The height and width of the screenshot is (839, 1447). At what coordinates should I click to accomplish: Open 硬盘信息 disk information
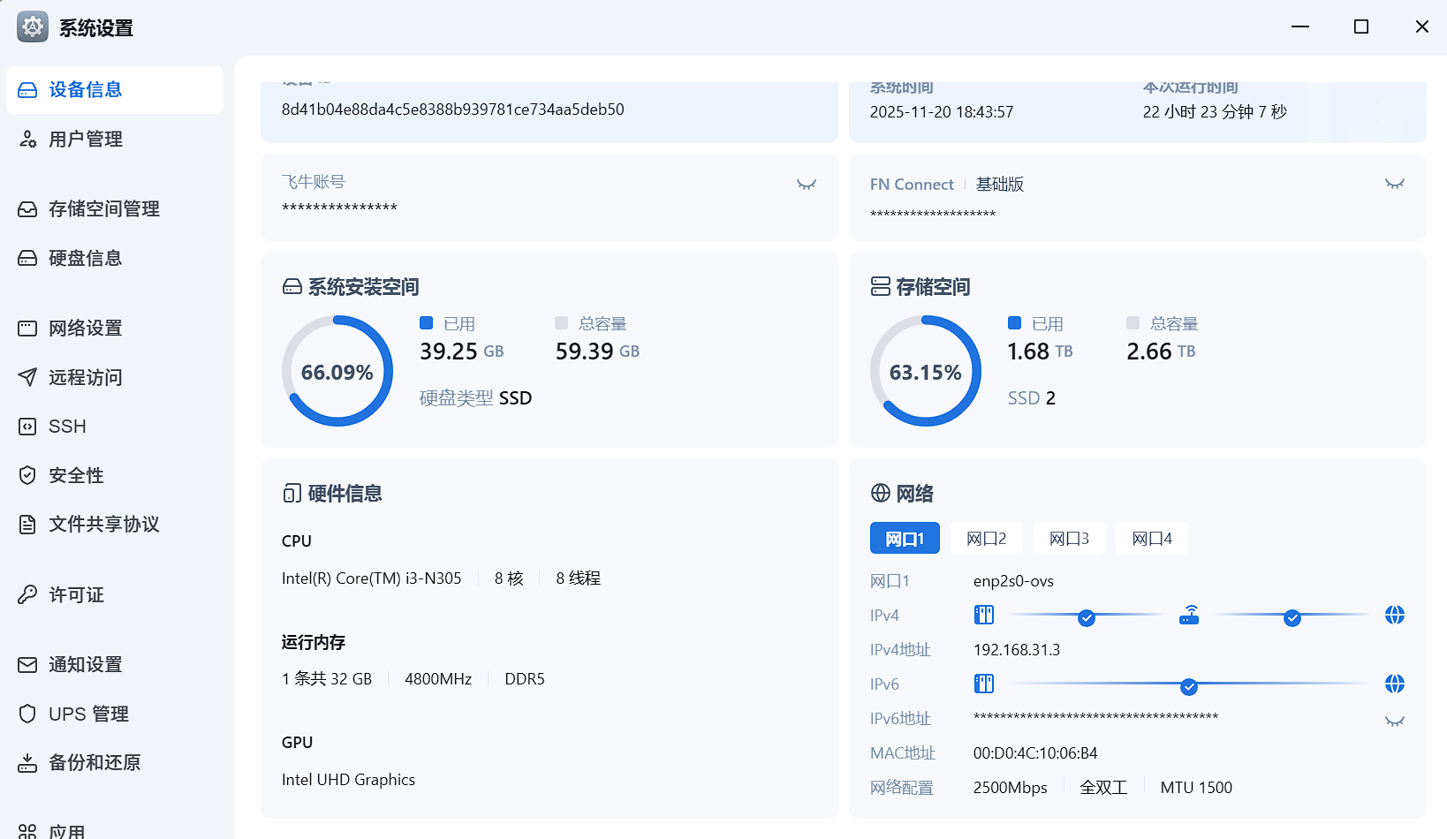click(x=115, y=259)
